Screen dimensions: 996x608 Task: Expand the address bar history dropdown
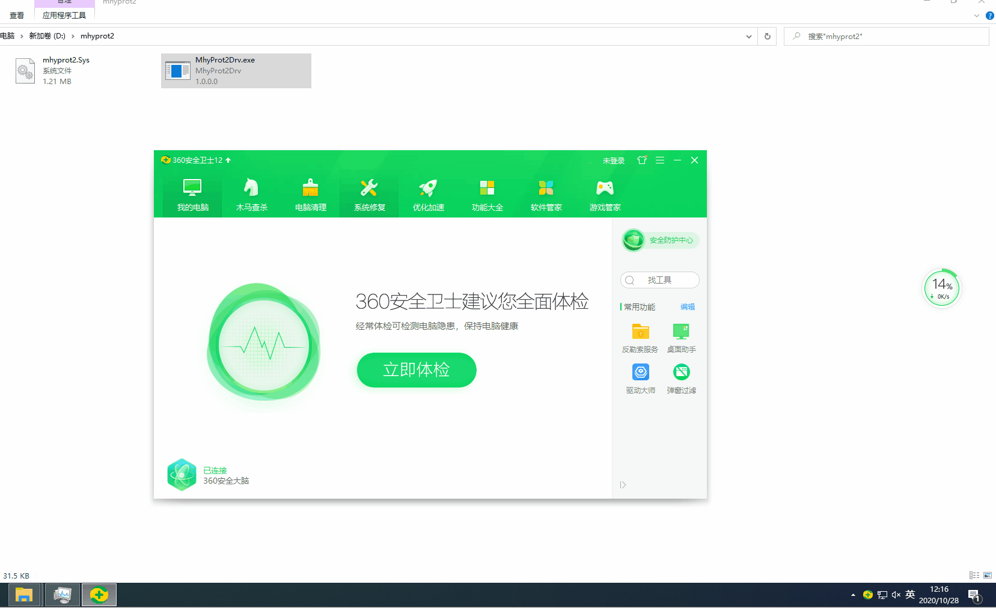coord(749,37)
